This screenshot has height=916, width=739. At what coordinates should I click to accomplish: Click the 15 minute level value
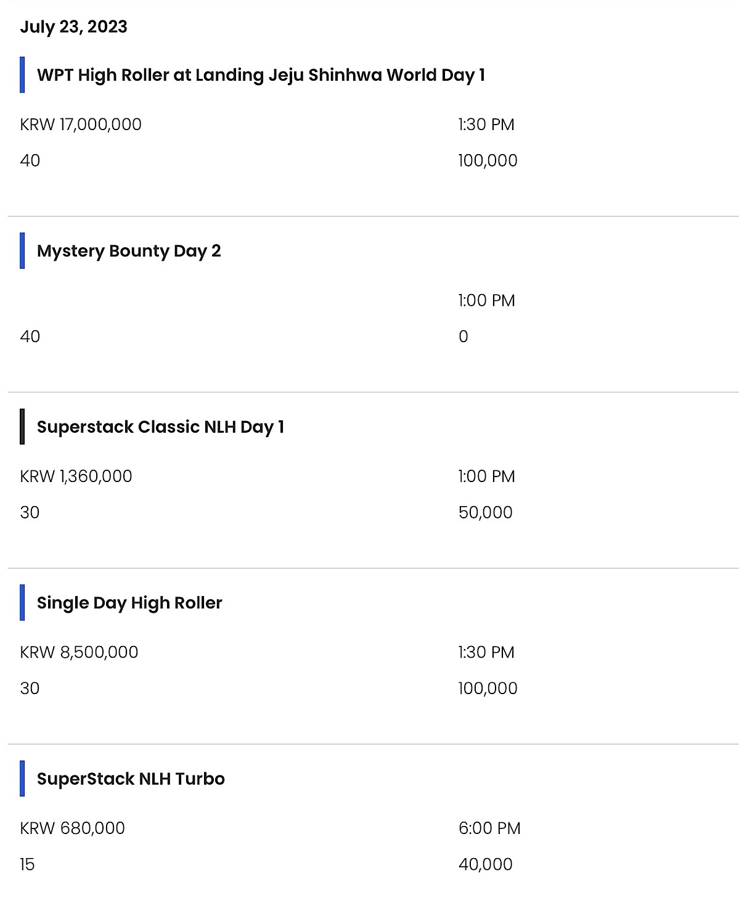27,864
